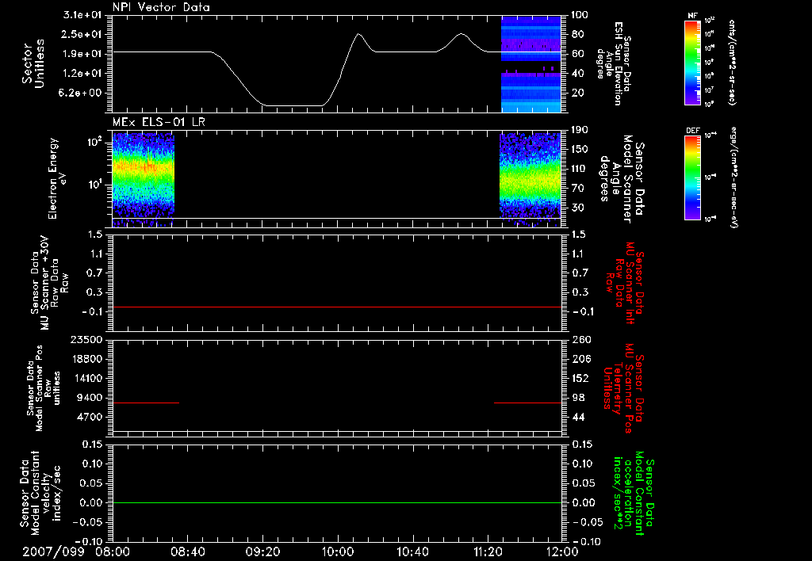Click the red +30V raw data line
This screenshot has width=812, height=561.
pyautogui.click(x=337, y=307)
